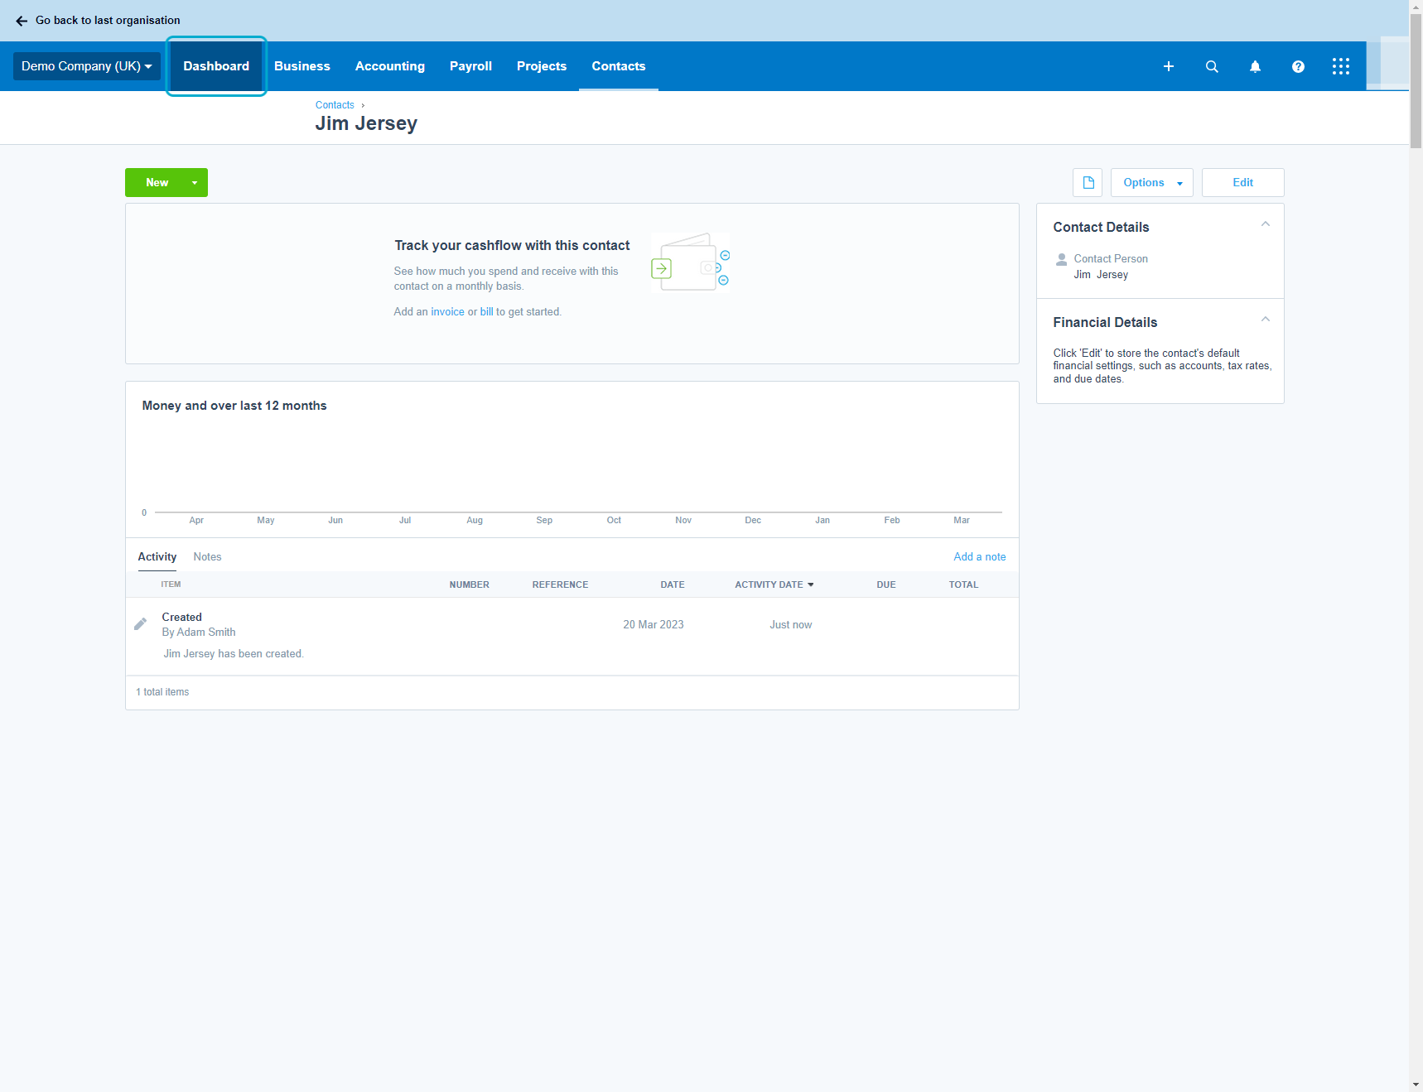The width and height of the screenshot is (1423, 1092).
Task: Click the Due column header
Action: [x=886, y=584]
